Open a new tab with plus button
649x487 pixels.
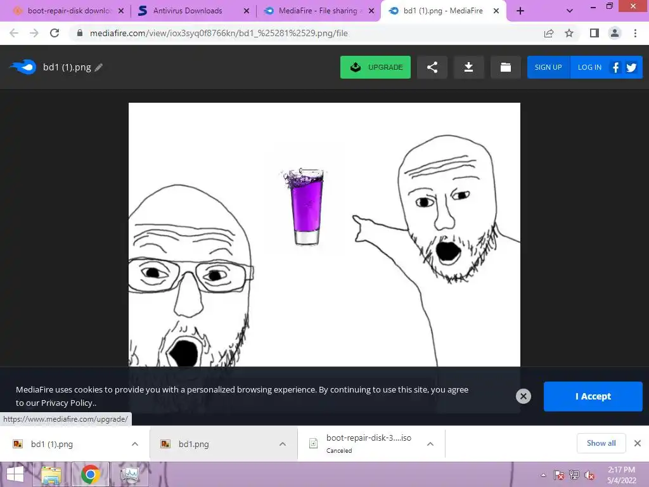coord(520,11)
